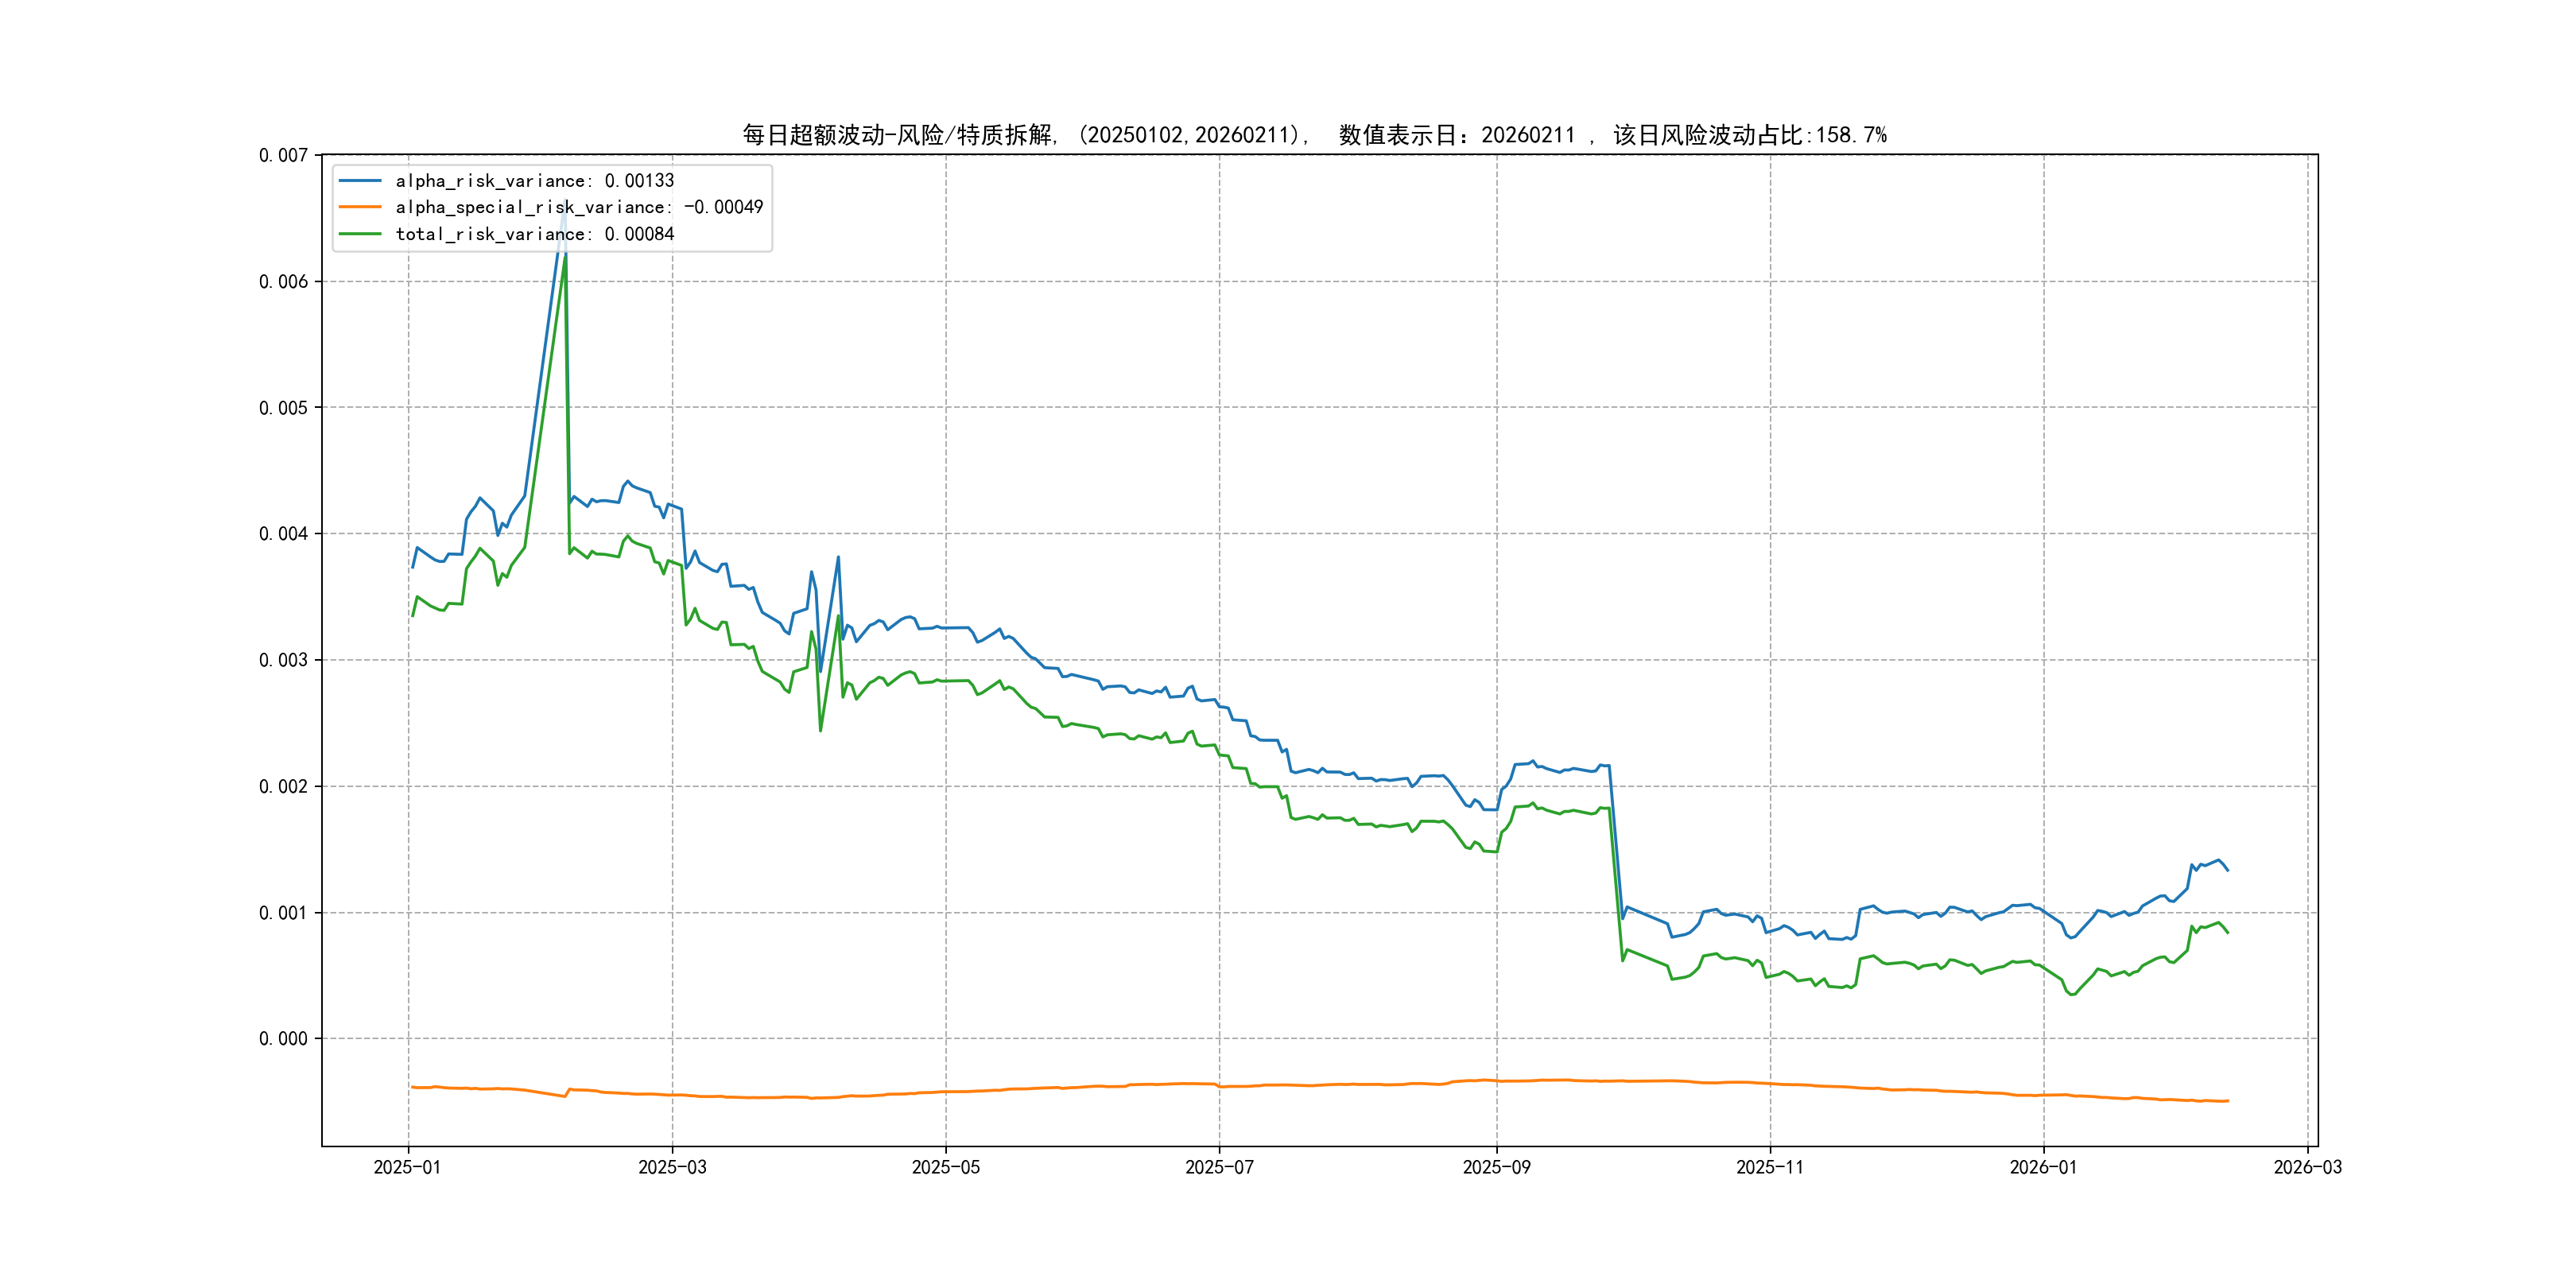Click the blue line's rightmost end point
Image resolution: width=2576 pixels, height=1288 pixels.
click(x=2227, y=870)
